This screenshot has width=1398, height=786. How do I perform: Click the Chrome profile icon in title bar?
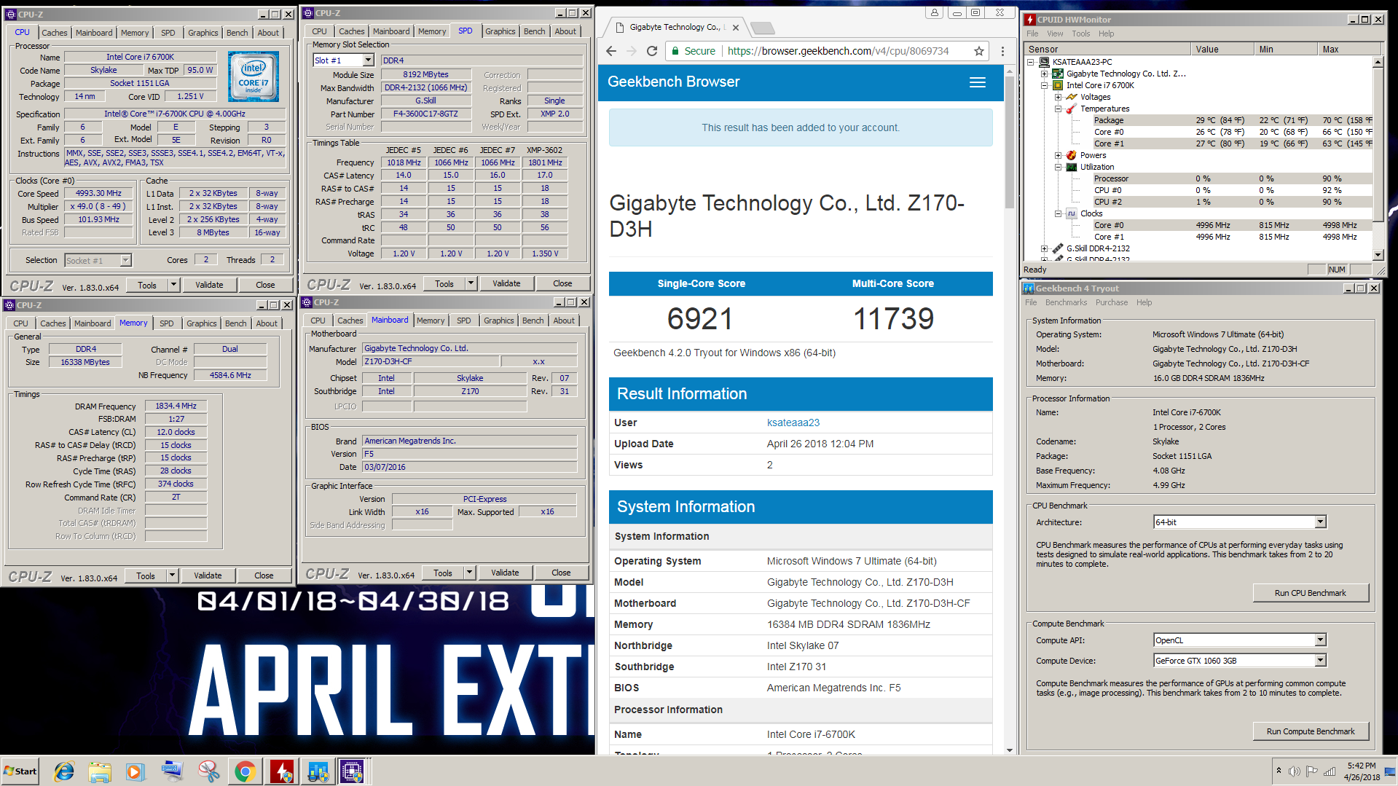[935, 12]
